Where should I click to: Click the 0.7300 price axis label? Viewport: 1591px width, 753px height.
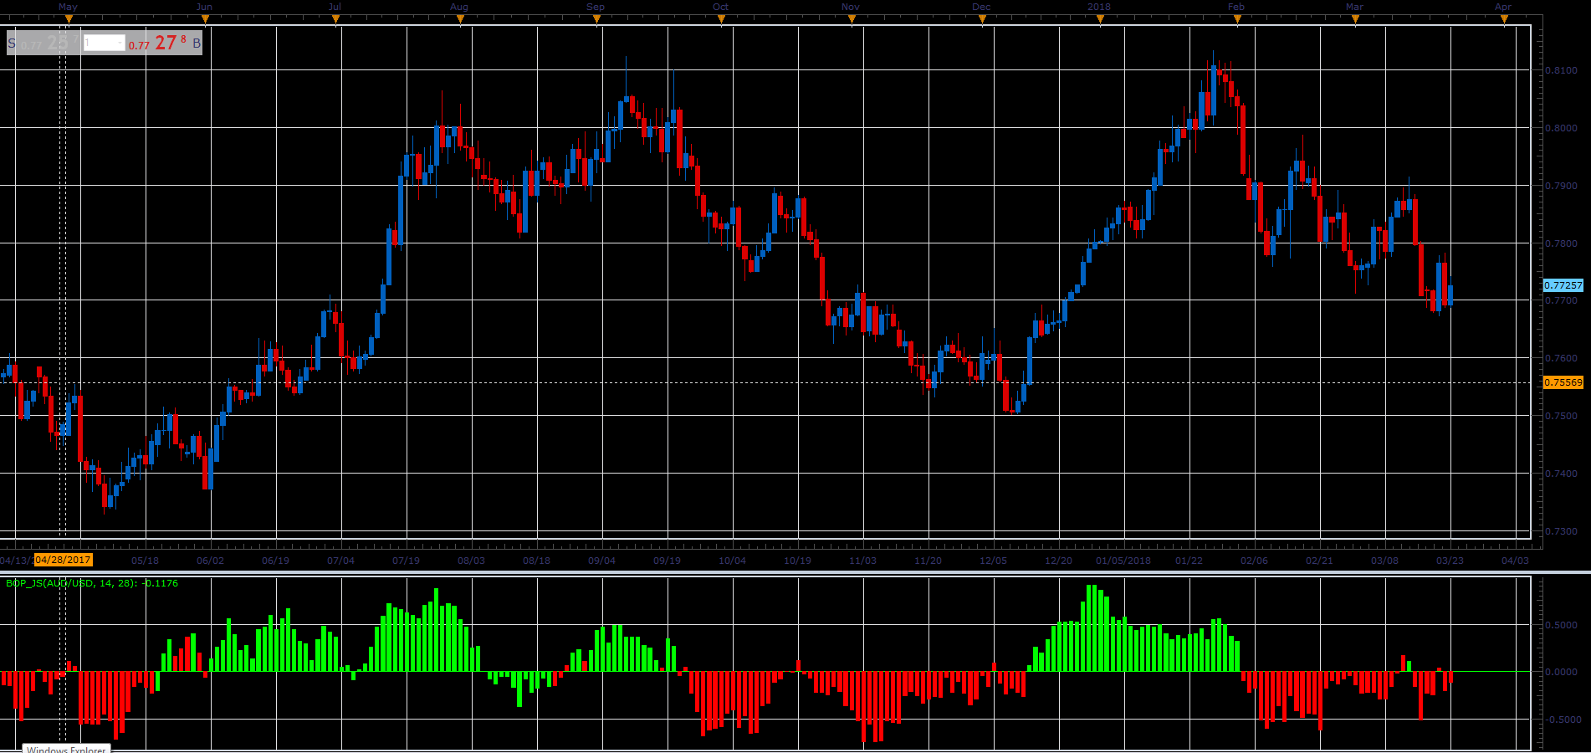(x=1561, y=531)
